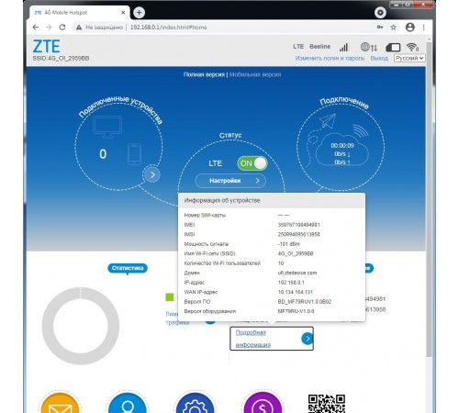459x413 pixels.
Task: Open the browser profile icon
Action: click(x=410, y=28)
